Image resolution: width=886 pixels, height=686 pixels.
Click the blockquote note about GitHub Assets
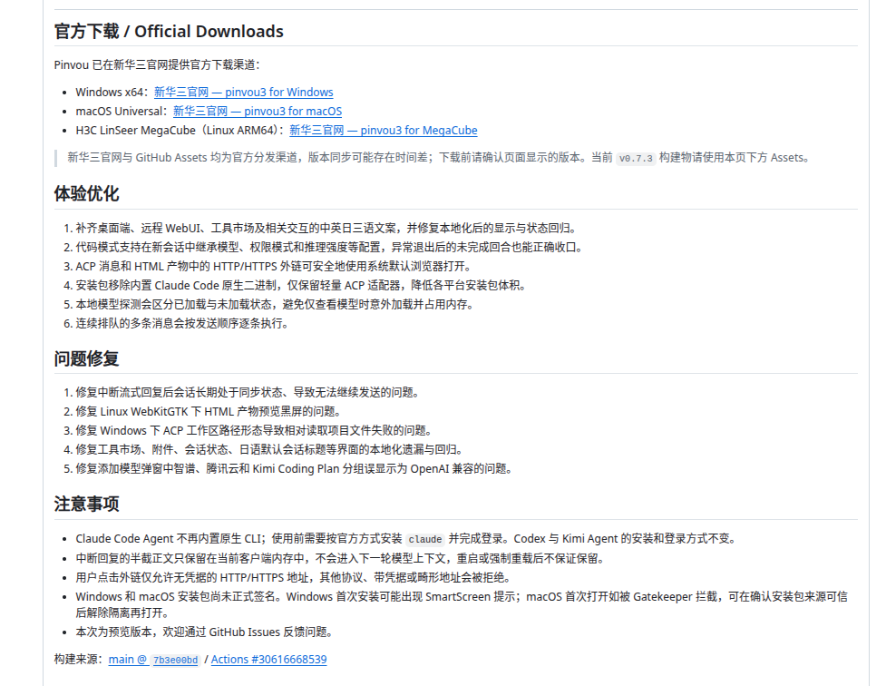(x=438, y=158)
